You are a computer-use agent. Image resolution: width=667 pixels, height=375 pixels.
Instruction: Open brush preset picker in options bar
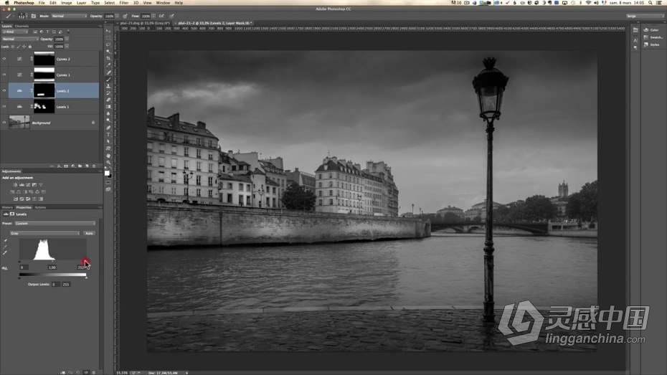click(22, 16)
